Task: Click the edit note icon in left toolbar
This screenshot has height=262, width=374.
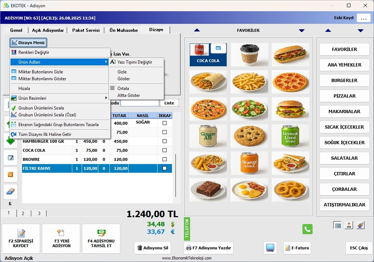Action: click(10, 158)
